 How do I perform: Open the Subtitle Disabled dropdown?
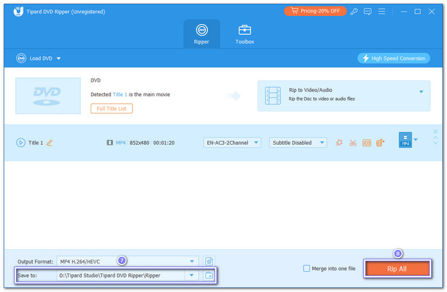click(298, 143)
